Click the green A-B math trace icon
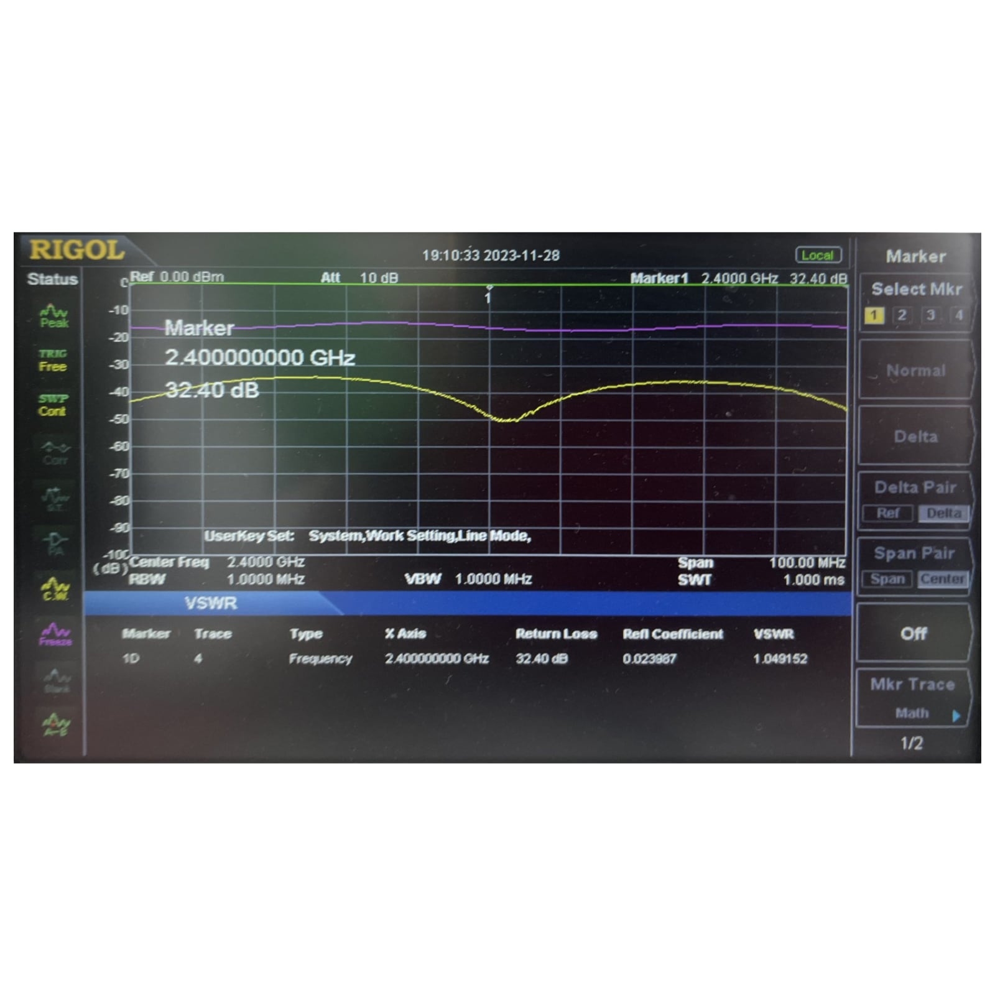995x995 pixels. point(55,723)
